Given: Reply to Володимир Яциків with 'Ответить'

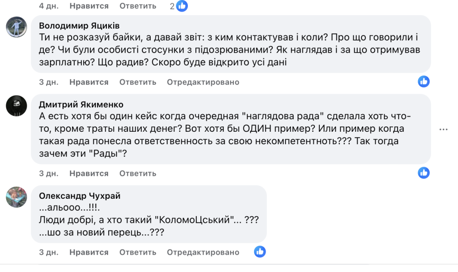Looking at the screenshot, I should point(137,82).
